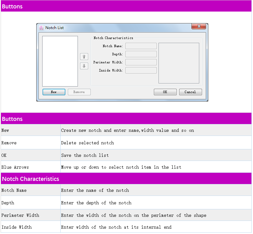This screenshot has width=253, height=234.
Task: Click the 'Save the notch list' description cell
Action: coord(85,155)
